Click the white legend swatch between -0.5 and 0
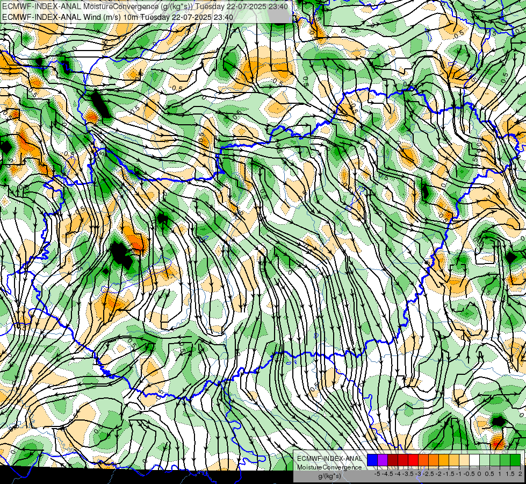 coord(474,460)
